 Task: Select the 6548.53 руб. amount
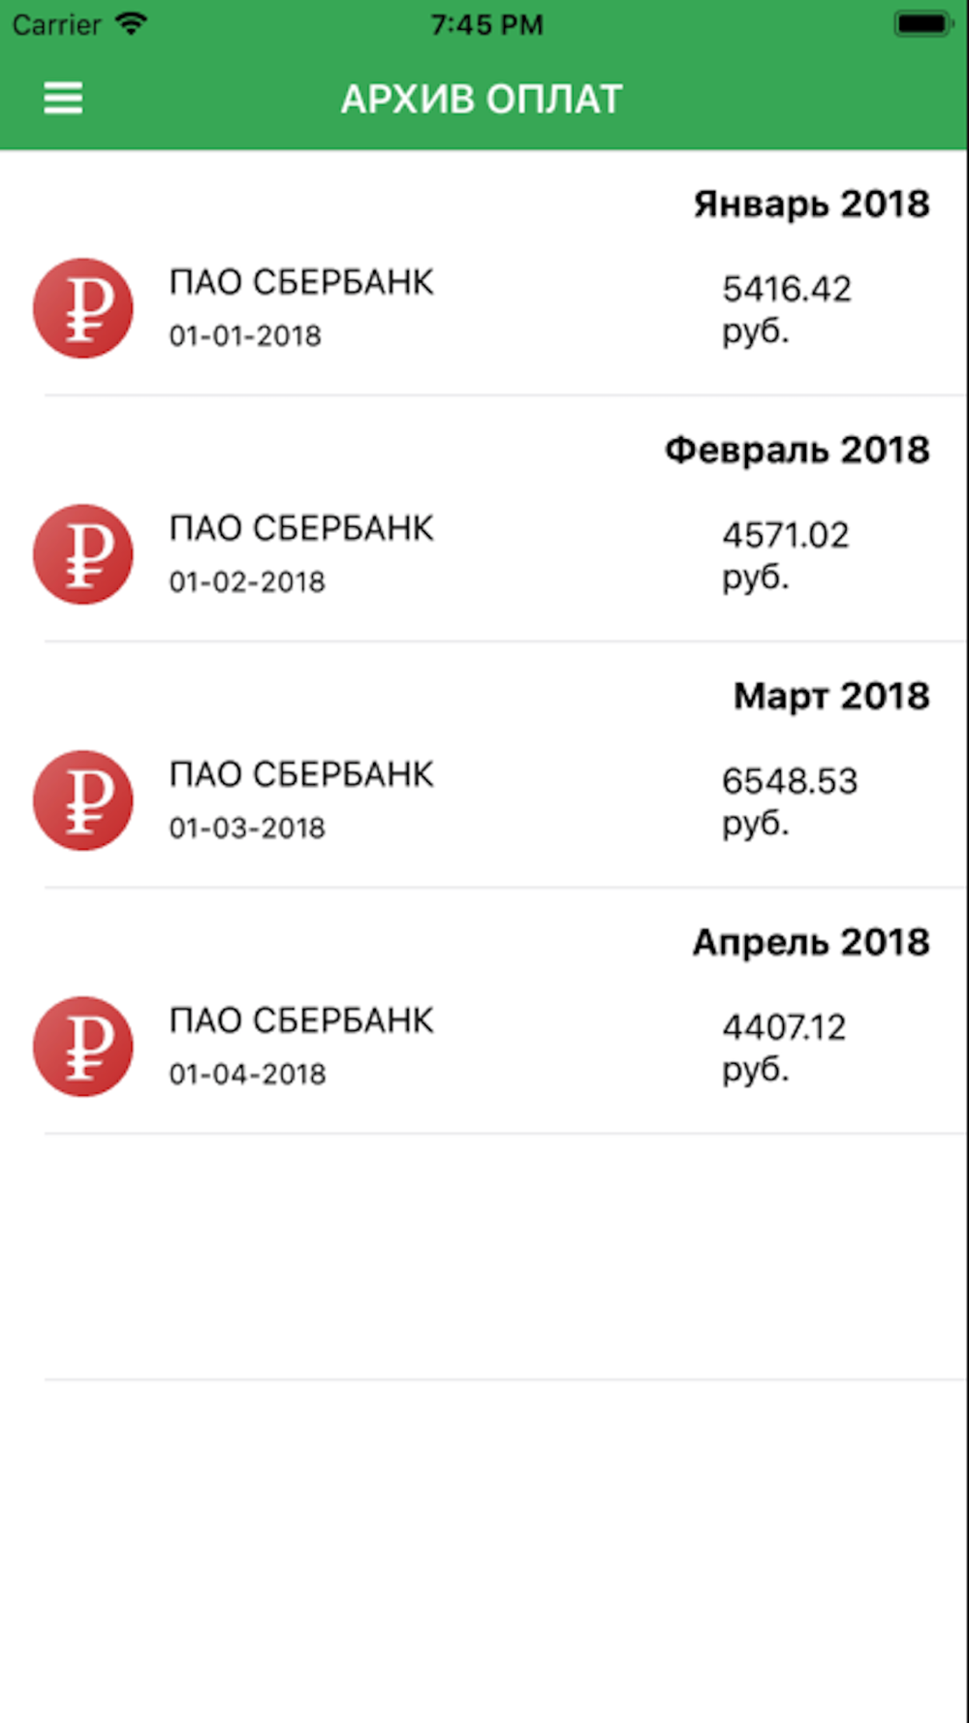click(x=790, y=801)
